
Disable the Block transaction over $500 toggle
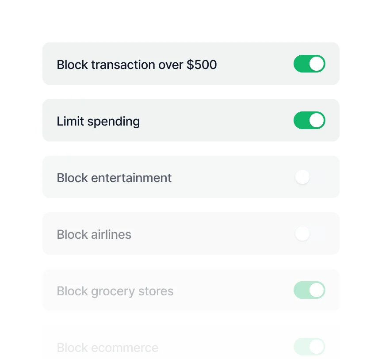point(309,64)
